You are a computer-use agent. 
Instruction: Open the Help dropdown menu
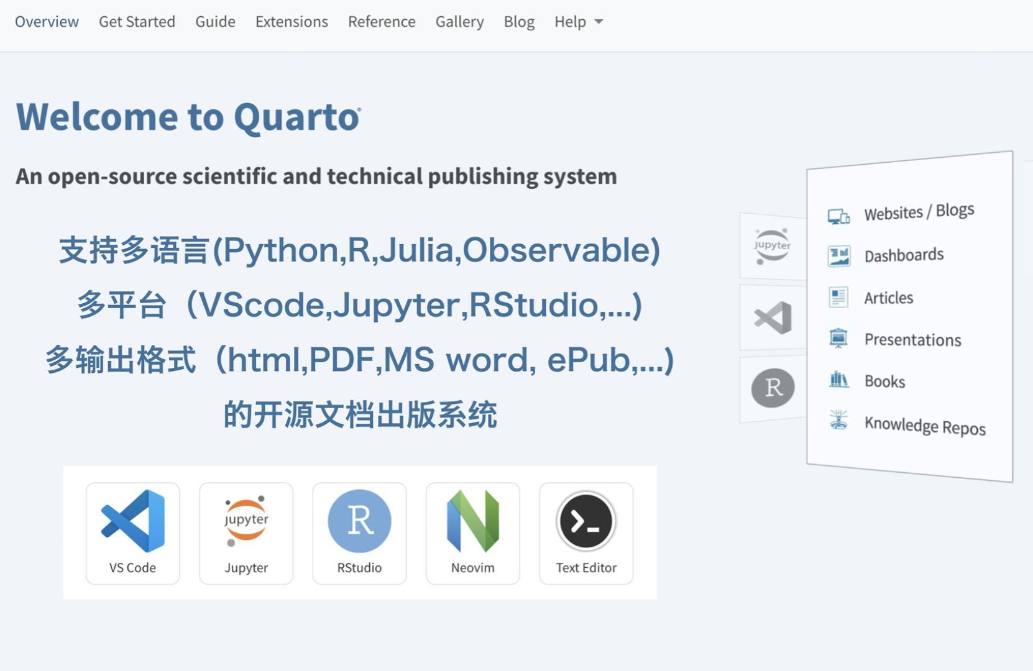pos(576,22)
